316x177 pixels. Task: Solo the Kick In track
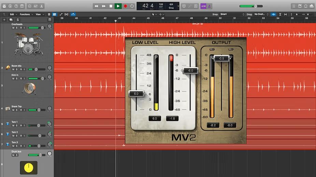point(17,78)
